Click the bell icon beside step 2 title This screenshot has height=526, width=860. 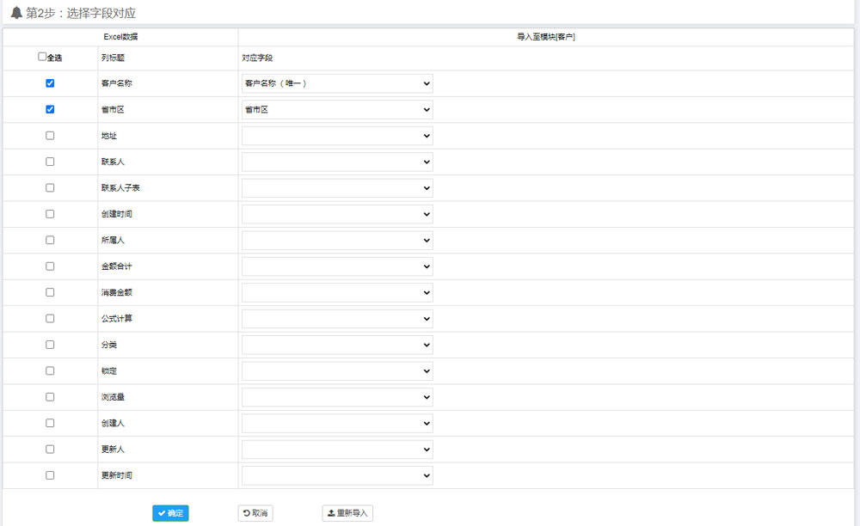[16, 13]
